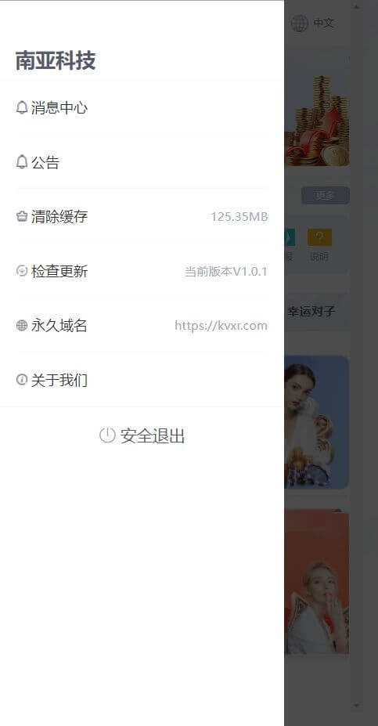Screen dimensions: 378x726
Task: Click the power icon beside 安全退出
Action: [107, 435]
